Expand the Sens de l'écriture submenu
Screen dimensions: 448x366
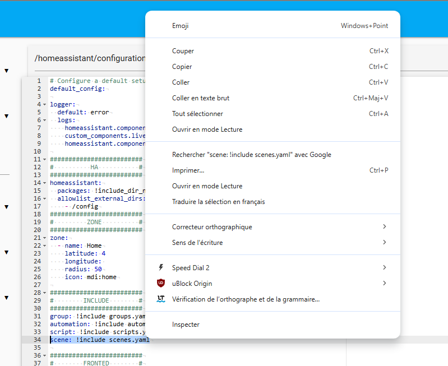pos(384,243)
